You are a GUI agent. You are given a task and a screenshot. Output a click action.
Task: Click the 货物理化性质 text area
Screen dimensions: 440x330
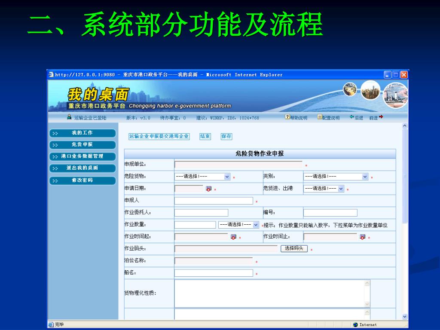(269, 293)
